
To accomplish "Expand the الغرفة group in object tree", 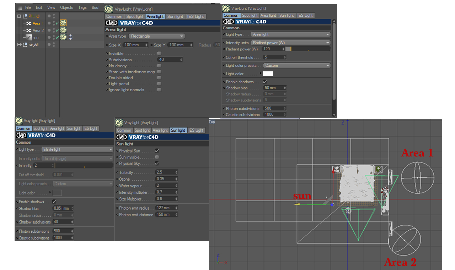I will coord(19,44).
